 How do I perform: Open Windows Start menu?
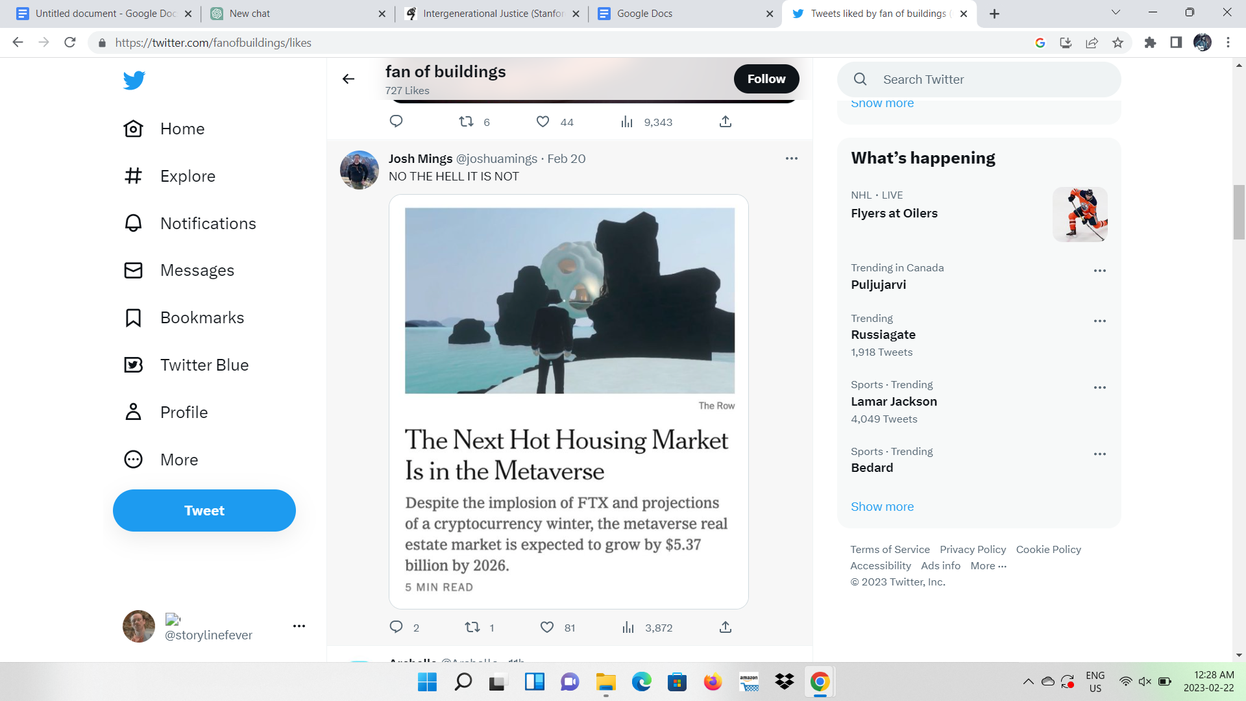[427, 682]
